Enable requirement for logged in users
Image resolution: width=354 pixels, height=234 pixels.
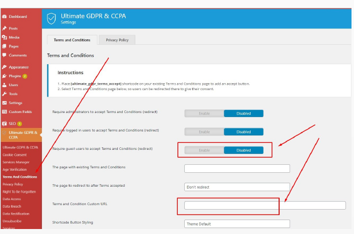[x=204, y=132]
